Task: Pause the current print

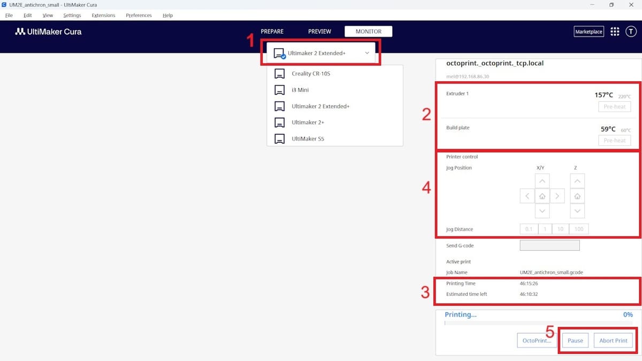Action: click(575, 340)
